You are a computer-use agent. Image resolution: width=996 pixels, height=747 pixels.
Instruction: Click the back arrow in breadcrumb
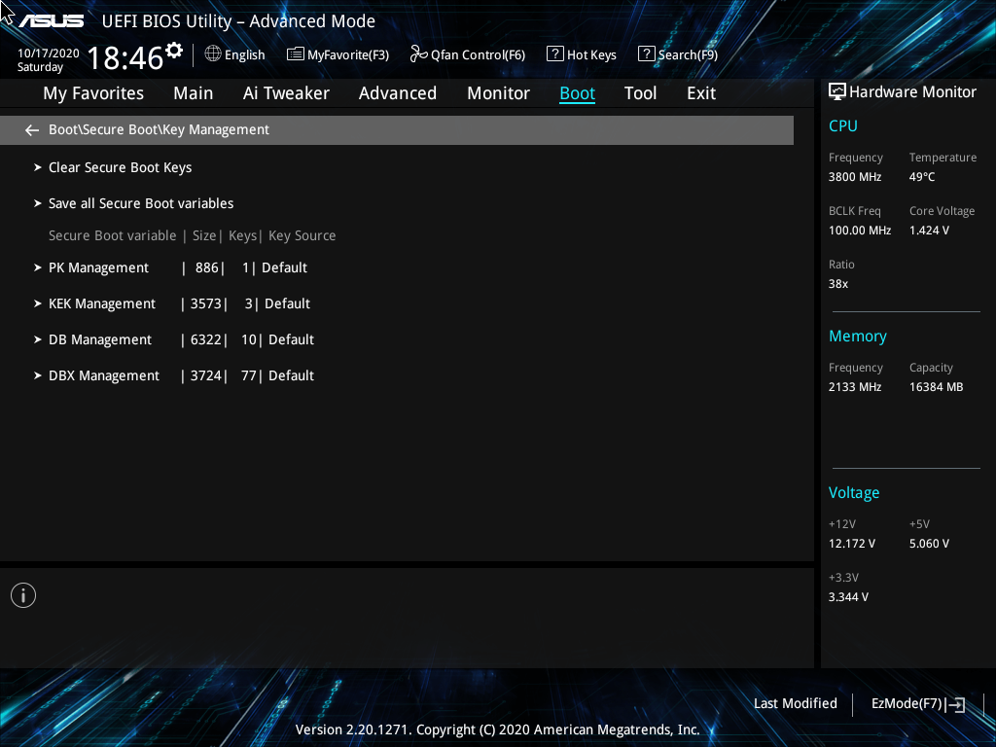point(32,130)
